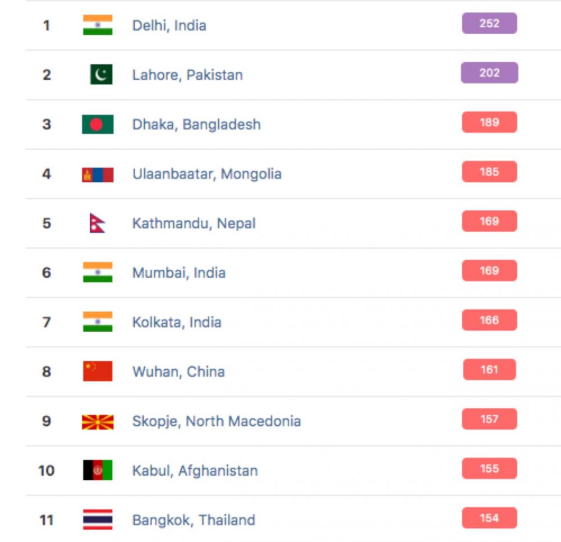561x542 pixels.
Task: Open the Lahore, Pakistan link
Action: coord(187,75)
